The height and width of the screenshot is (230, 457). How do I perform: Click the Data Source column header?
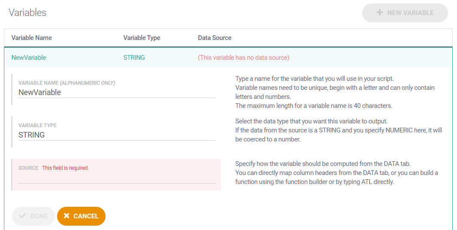point(215,38)
